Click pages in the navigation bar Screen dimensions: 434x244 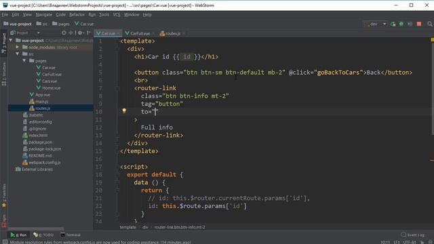61,24
